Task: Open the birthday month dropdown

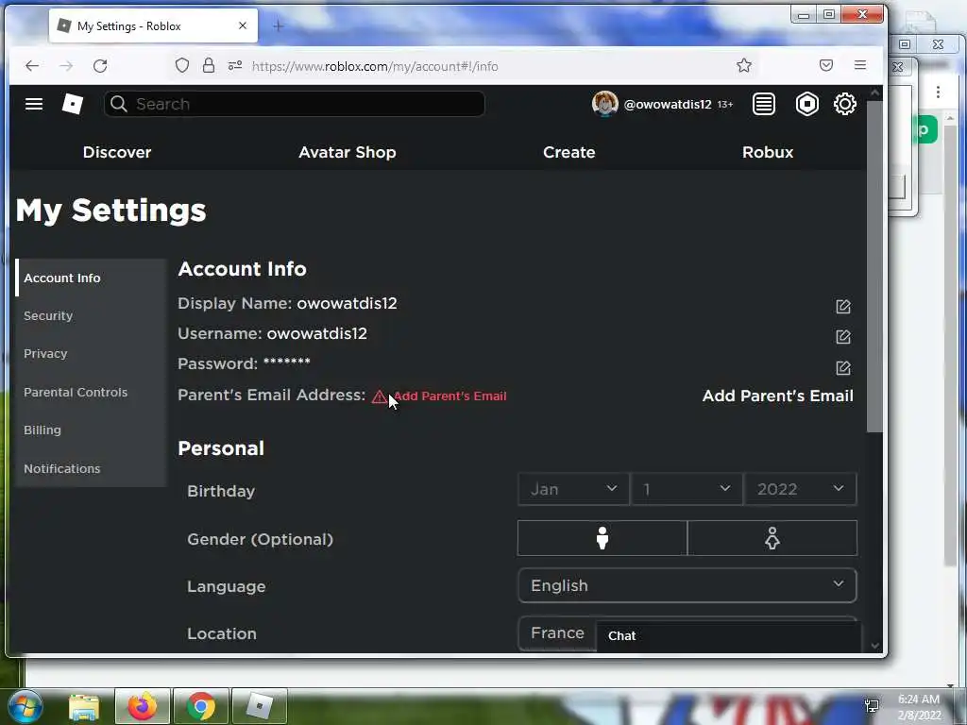Action: click(573, 490)
